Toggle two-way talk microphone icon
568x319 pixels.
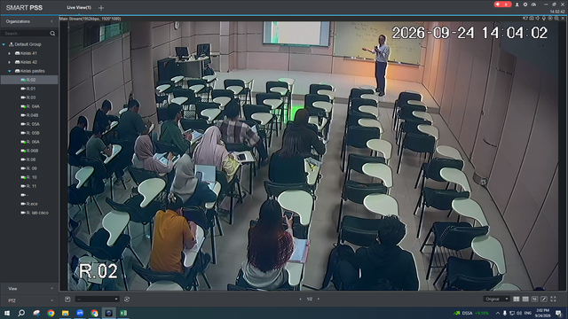point(544,18)
